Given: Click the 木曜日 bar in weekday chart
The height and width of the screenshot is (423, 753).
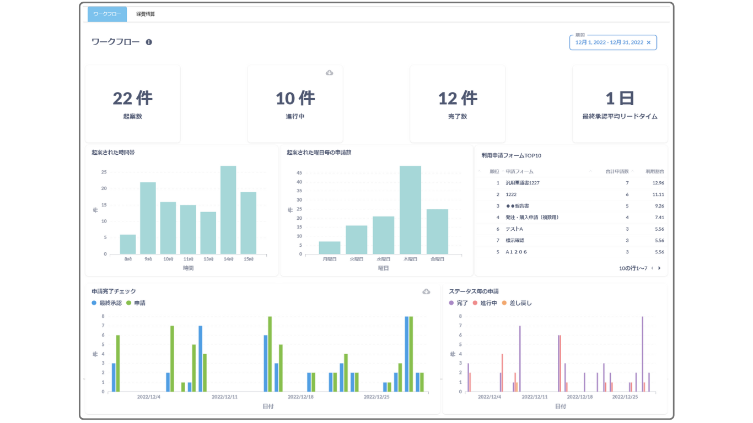Looking at the screenshot, I should click(x=411, y=210).
